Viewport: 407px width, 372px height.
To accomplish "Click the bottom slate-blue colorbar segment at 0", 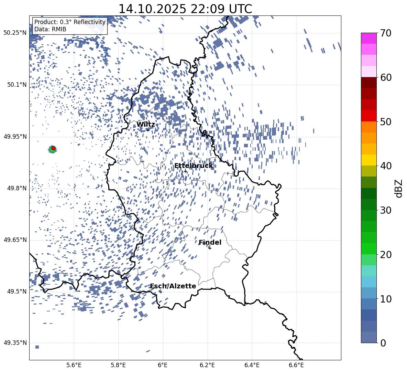I will [369, 337].
